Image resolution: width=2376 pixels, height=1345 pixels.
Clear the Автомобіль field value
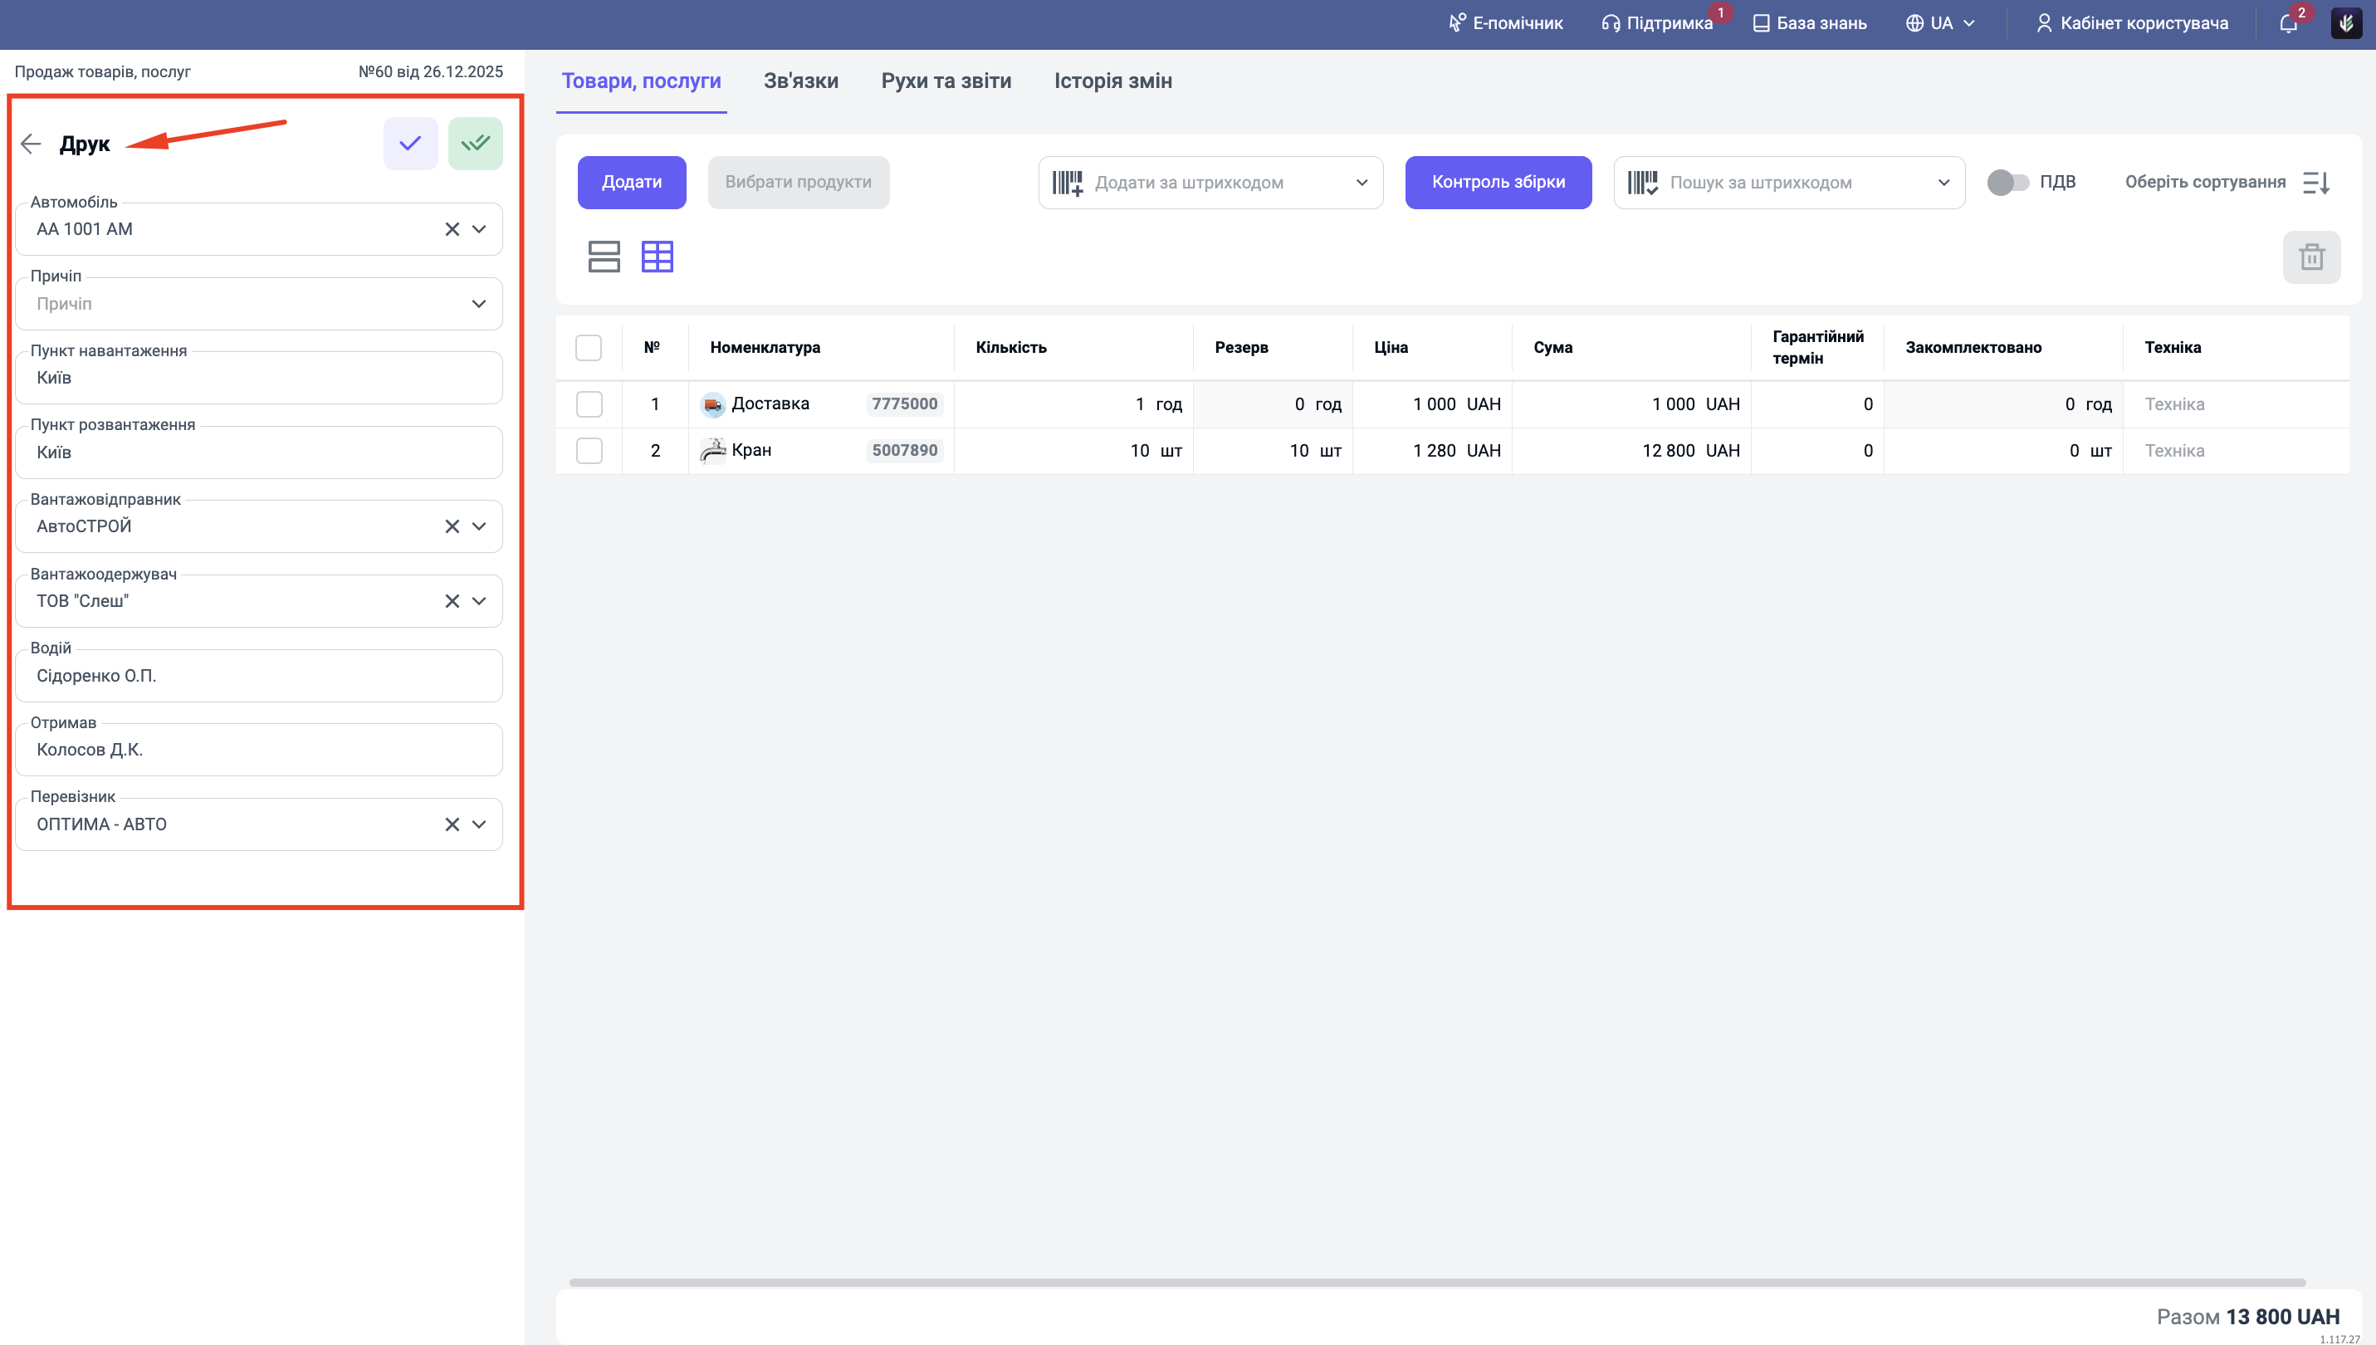click(452, 229)
